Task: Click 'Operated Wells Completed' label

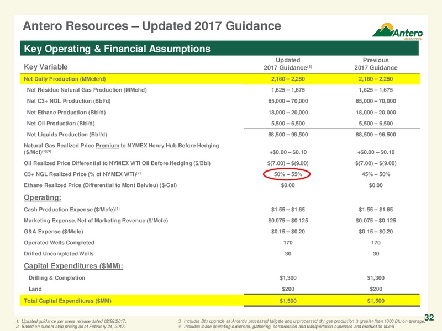Action: [x=59, y=242]
